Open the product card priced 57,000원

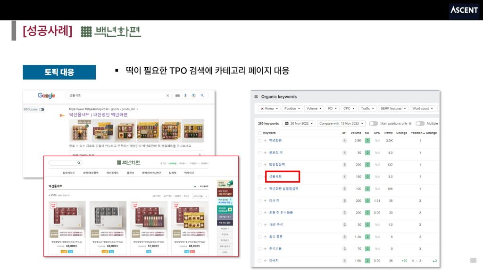(149, 228)
